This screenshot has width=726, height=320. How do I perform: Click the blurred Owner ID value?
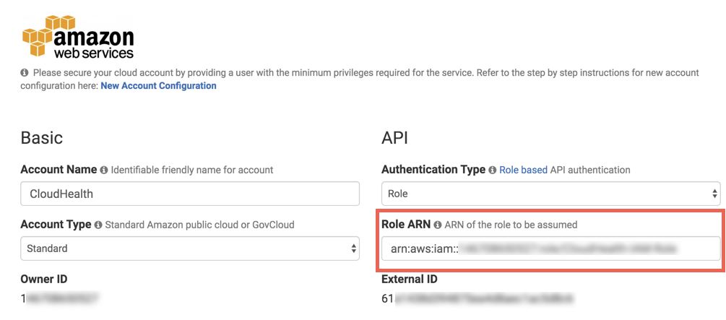coord(60,299)
